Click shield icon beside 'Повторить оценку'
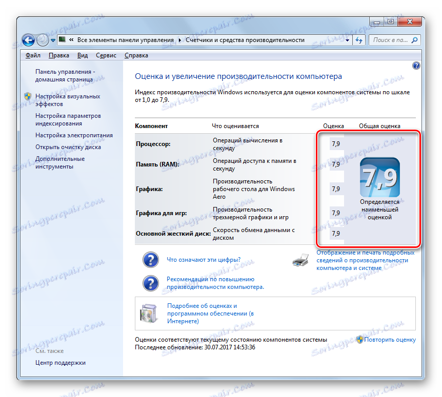Image resolution: width=442 pixels, height=397 pixels. (x=359, y=340)
